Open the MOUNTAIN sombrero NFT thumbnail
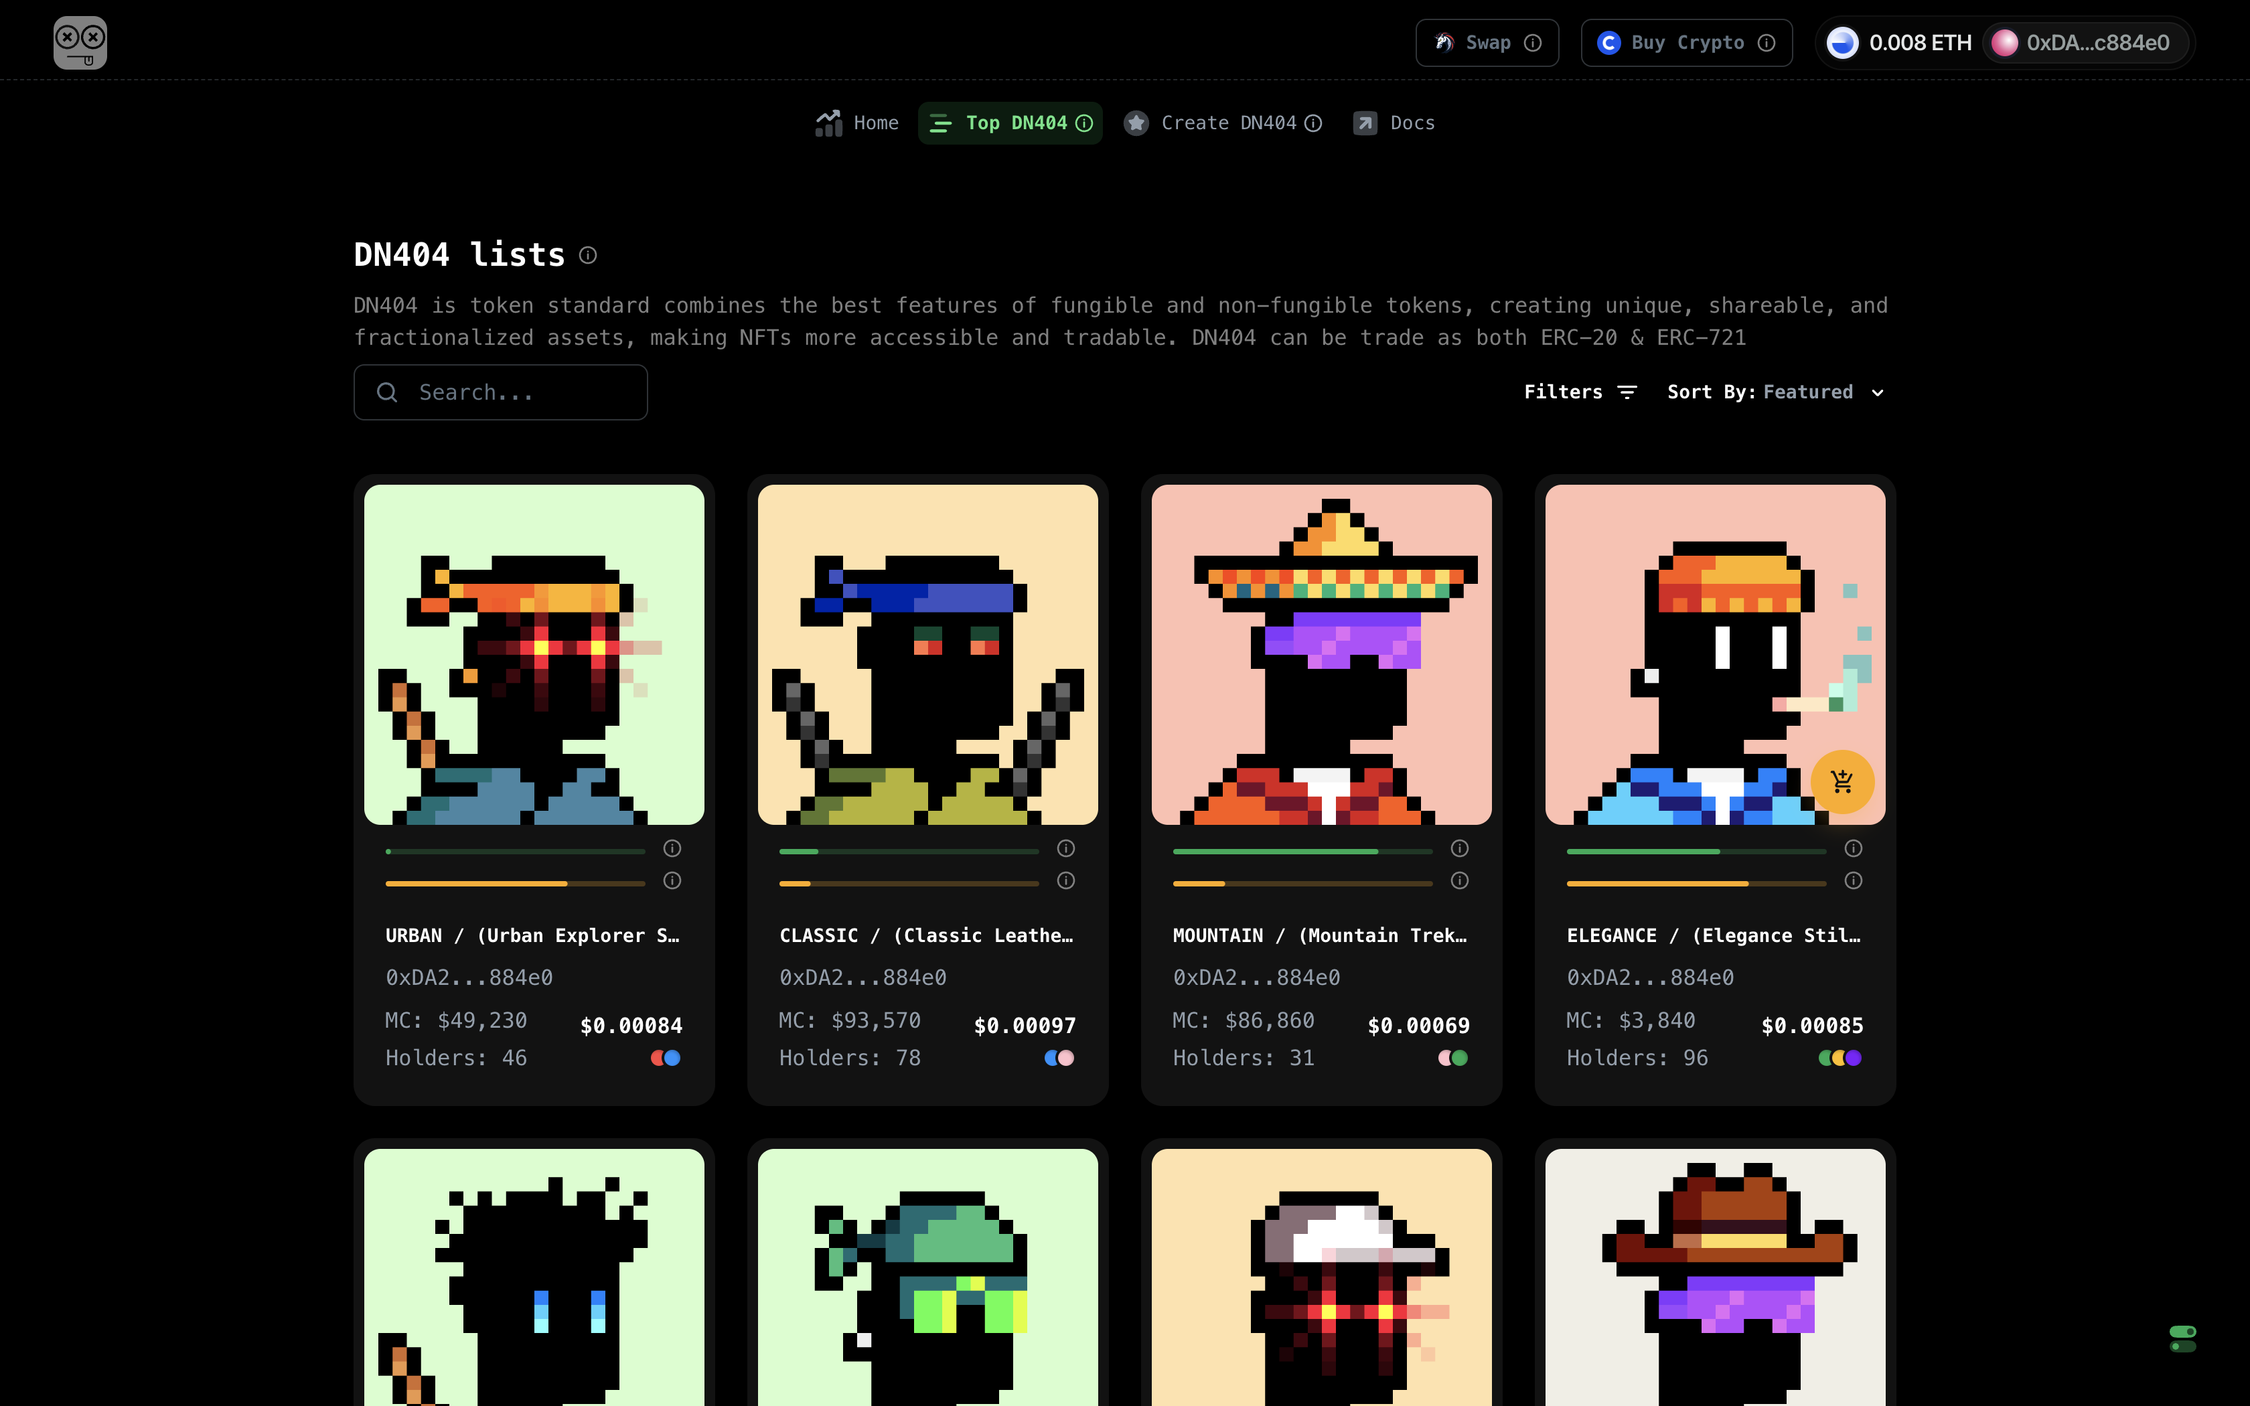The width and height of the screenshot is (2250, 1406). click(x=1321, y=653)
